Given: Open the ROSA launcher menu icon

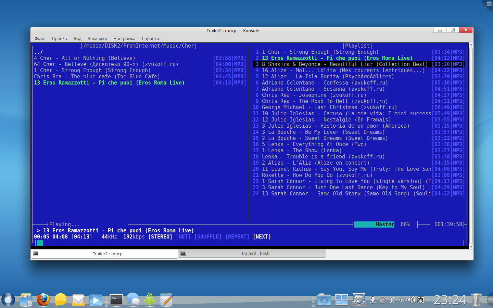Looking at the screenshot, I should coord(8,300).
